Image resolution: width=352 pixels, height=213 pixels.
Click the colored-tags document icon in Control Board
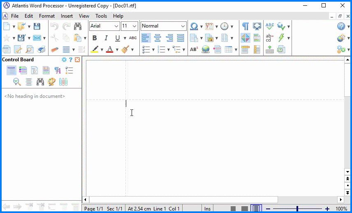[x=23, y=70]
